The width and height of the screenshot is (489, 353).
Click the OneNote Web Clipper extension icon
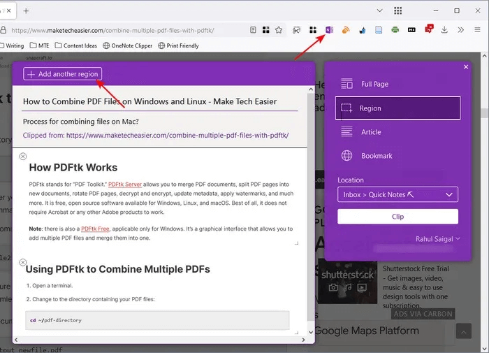point(329,30)
